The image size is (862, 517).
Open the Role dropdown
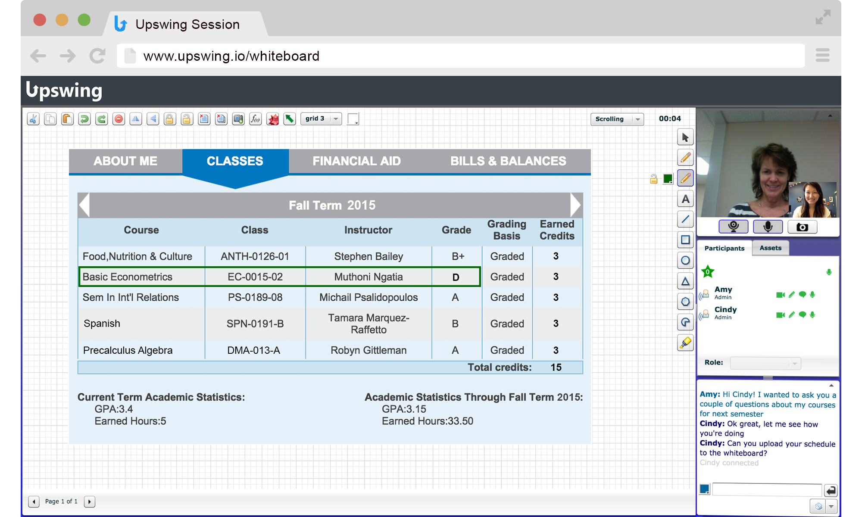pos(765,363)
